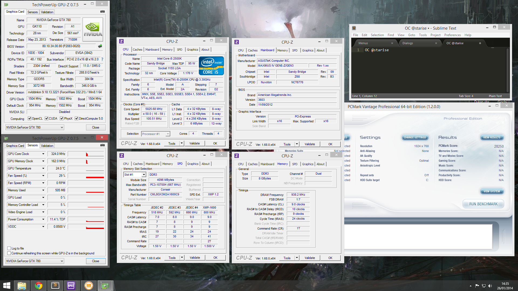
Task: Switch to CPU-Z from the taskbar
Action: coord(71,286)
